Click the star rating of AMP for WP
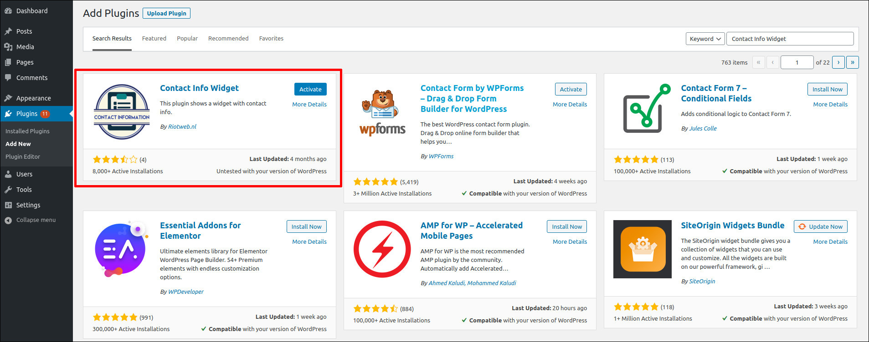The height and width of the screenshot is (342, 869). (375, 309)
